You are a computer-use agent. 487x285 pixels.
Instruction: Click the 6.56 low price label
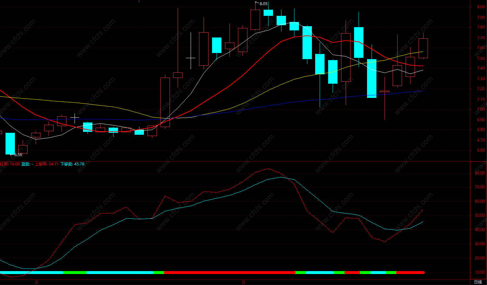18,155
